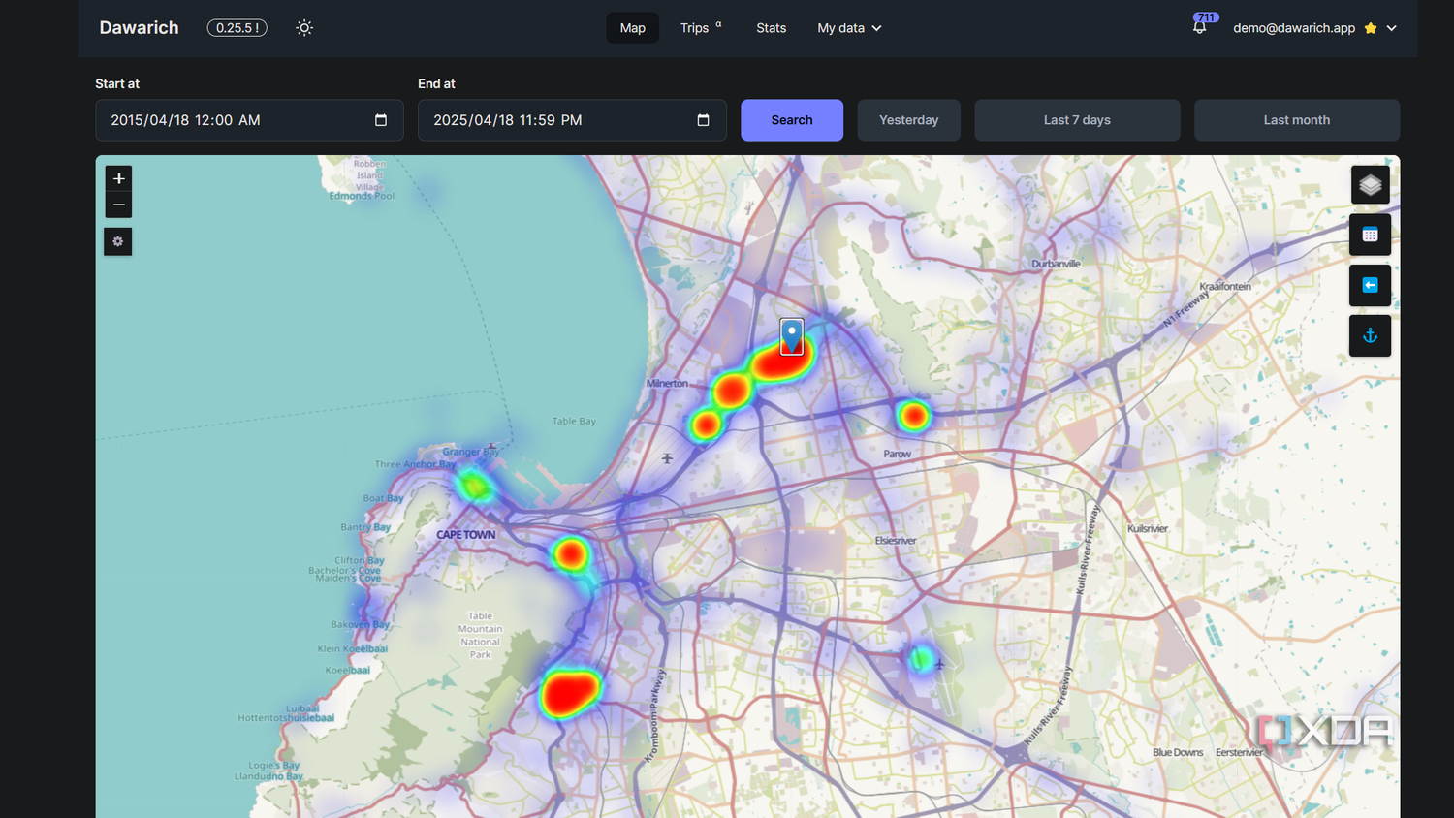Zoom out of the map

tap(118, 204)
